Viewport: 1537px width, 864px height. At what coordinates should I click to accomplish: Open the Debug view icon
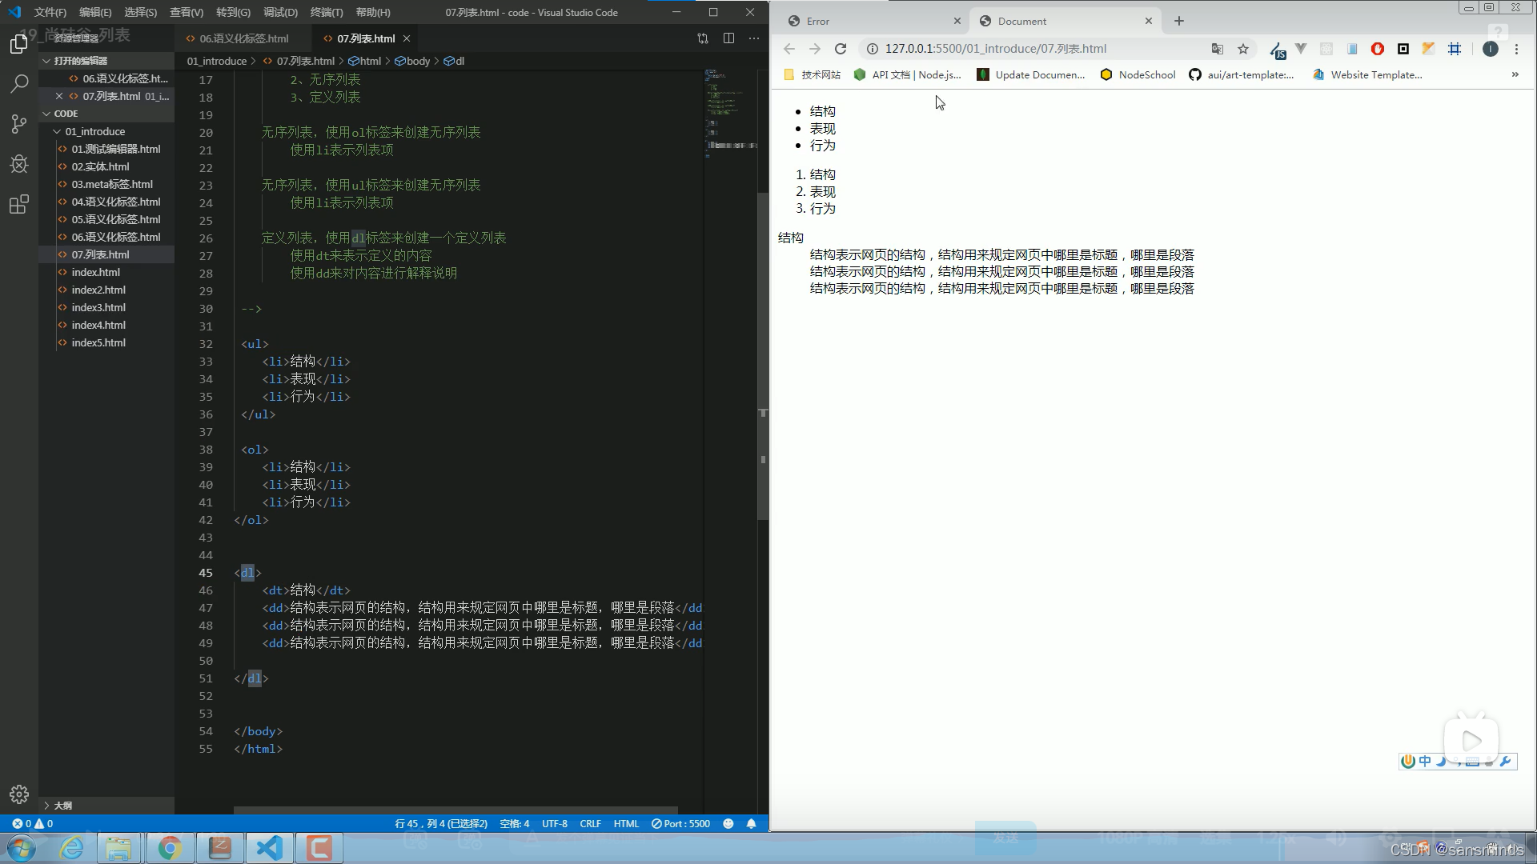[x=19, y=164]
